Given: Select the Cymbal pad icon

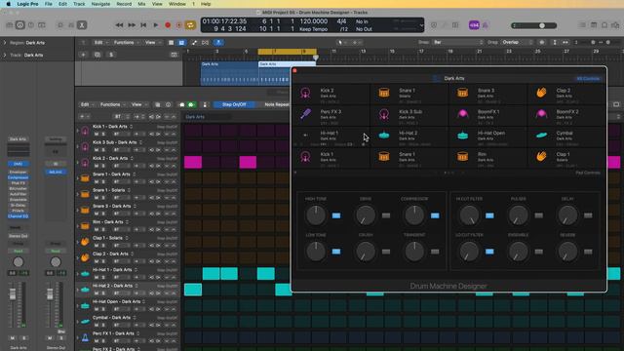Looking at the screenshot, I should 541,136.
